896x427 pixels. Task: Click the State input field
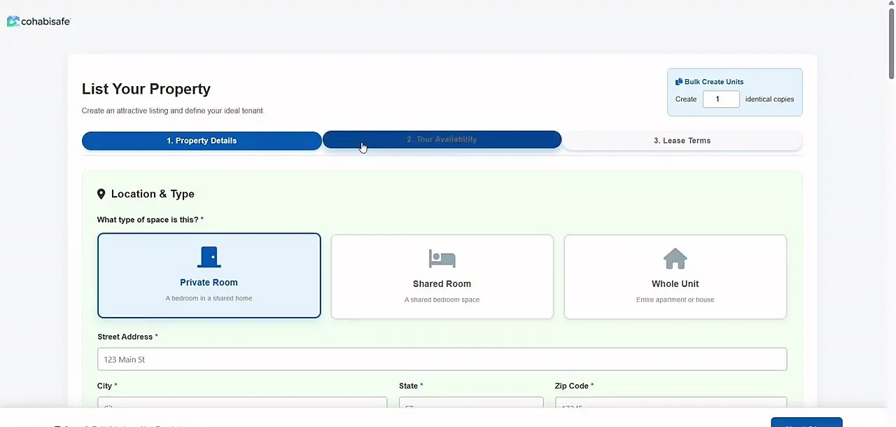[x=471, y=403]
